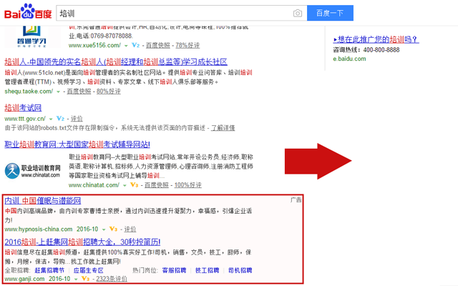The height and width of the screenshot is (286, 458).
Task: Click V3 badge next to ganji.com
Action: (x=85, y=279)
